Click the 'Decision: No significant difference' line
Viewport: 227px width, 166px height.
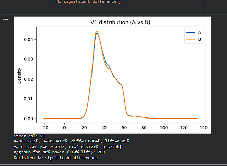pos(56,158)
